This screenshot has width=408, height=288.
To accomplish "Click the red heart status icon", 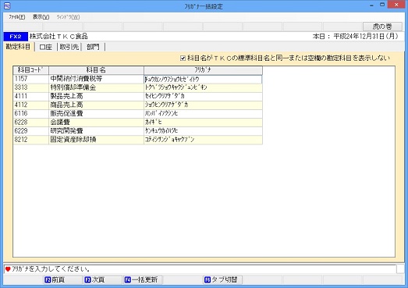I will [x=8, y=269].
